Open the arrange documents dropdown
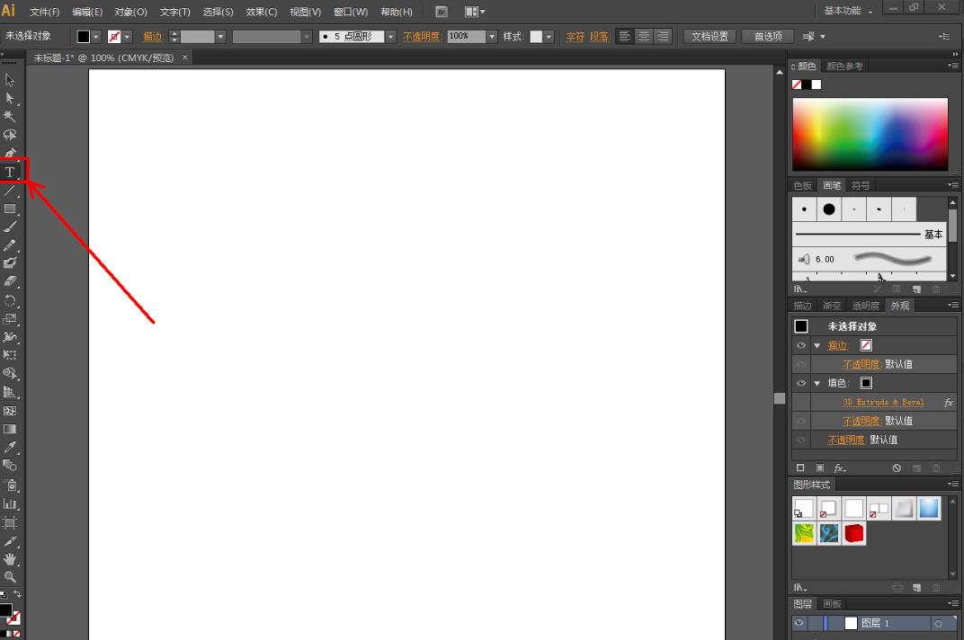 click(x=475, y=12)
